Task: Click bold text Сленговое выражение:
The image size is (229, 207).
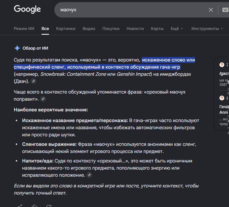Action: (x=49, y=144)
